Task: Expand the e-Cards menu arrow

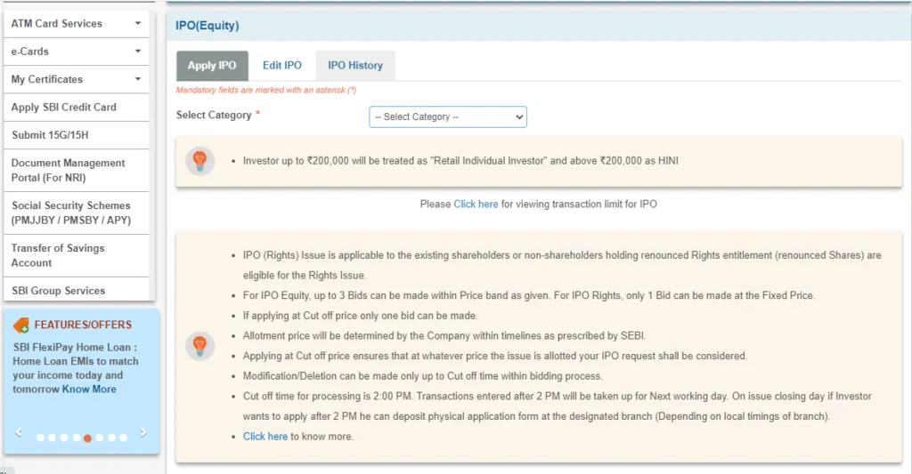Action: [138, 51]
